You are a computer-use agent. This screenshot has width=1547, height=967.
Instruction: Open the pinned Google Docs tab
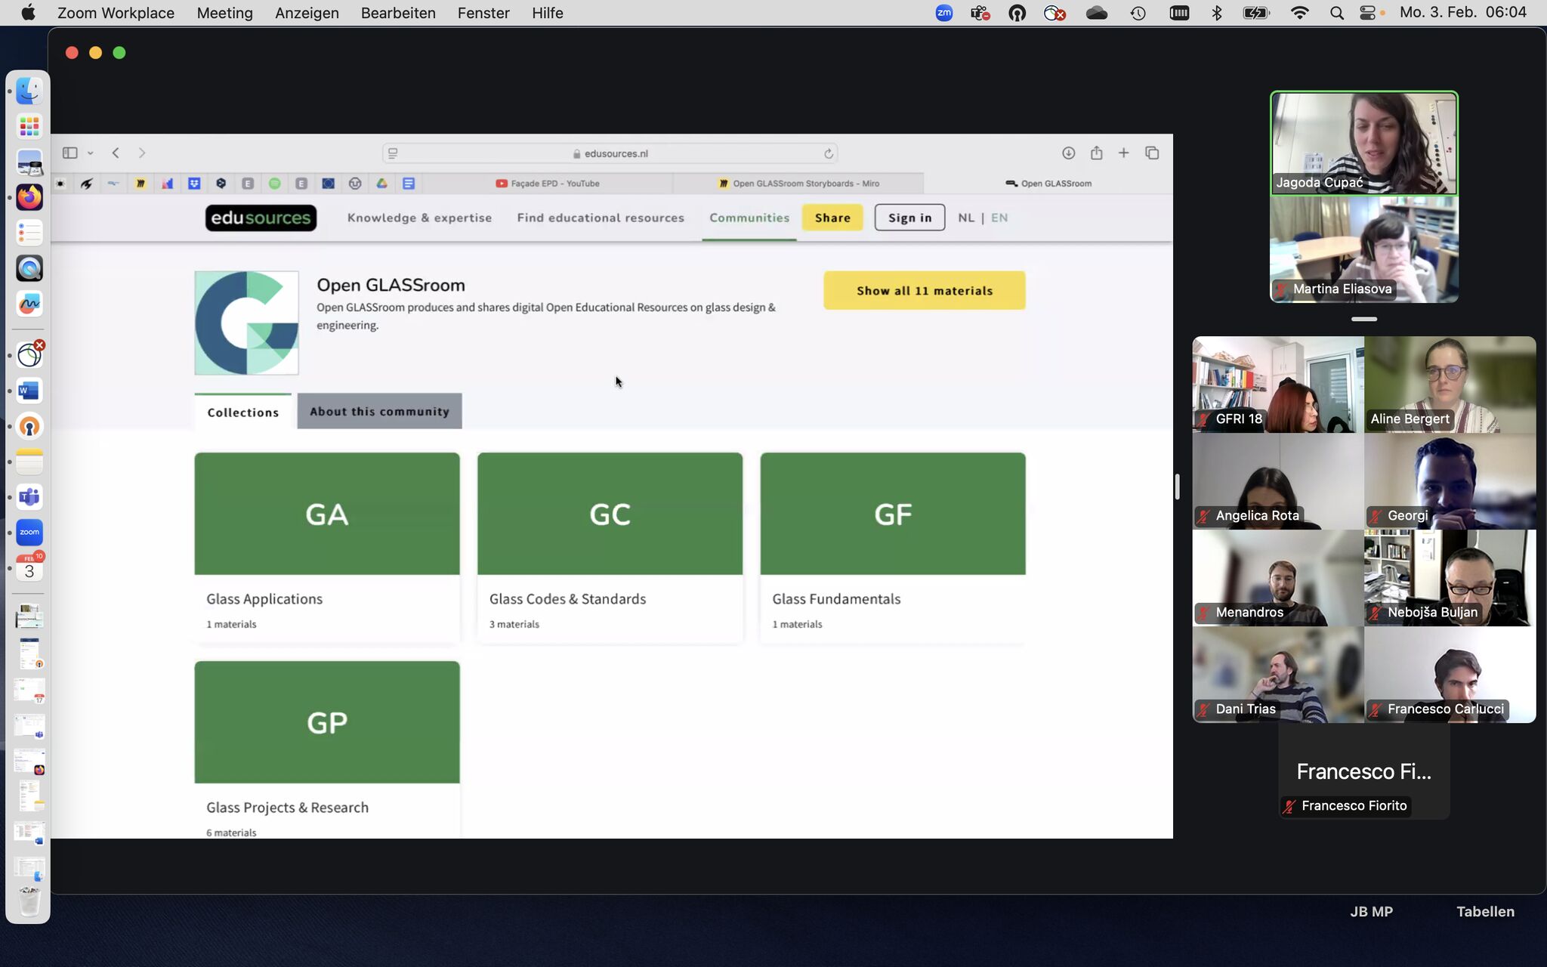coord(409,184)
